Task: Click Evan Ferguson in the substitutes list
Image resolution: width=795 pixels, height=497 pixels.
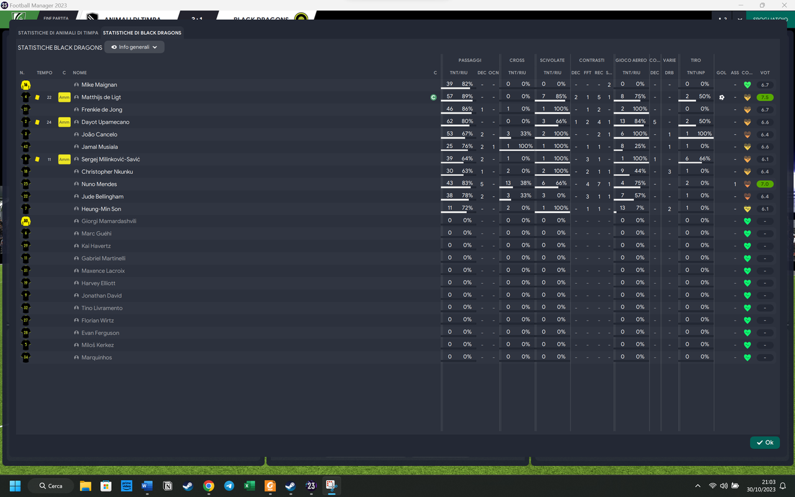Action: 100,333
